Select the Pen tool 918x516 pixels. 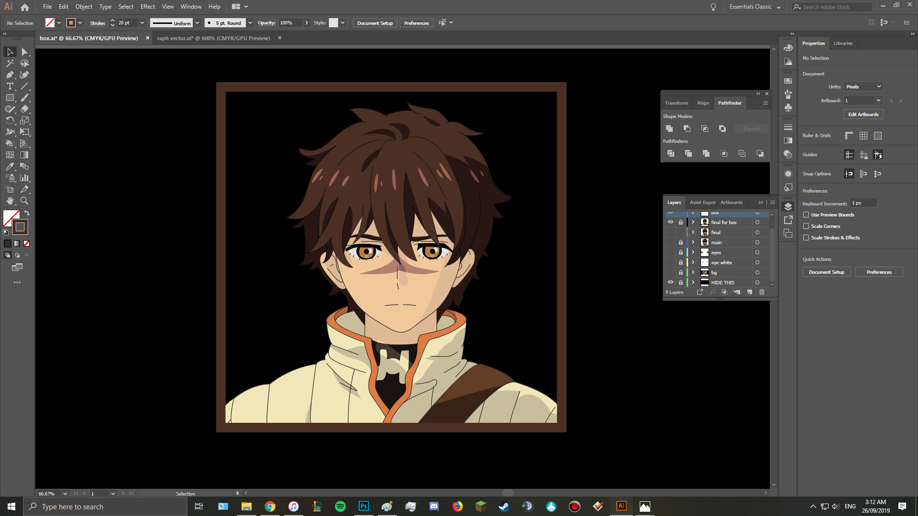pos(10,75)
